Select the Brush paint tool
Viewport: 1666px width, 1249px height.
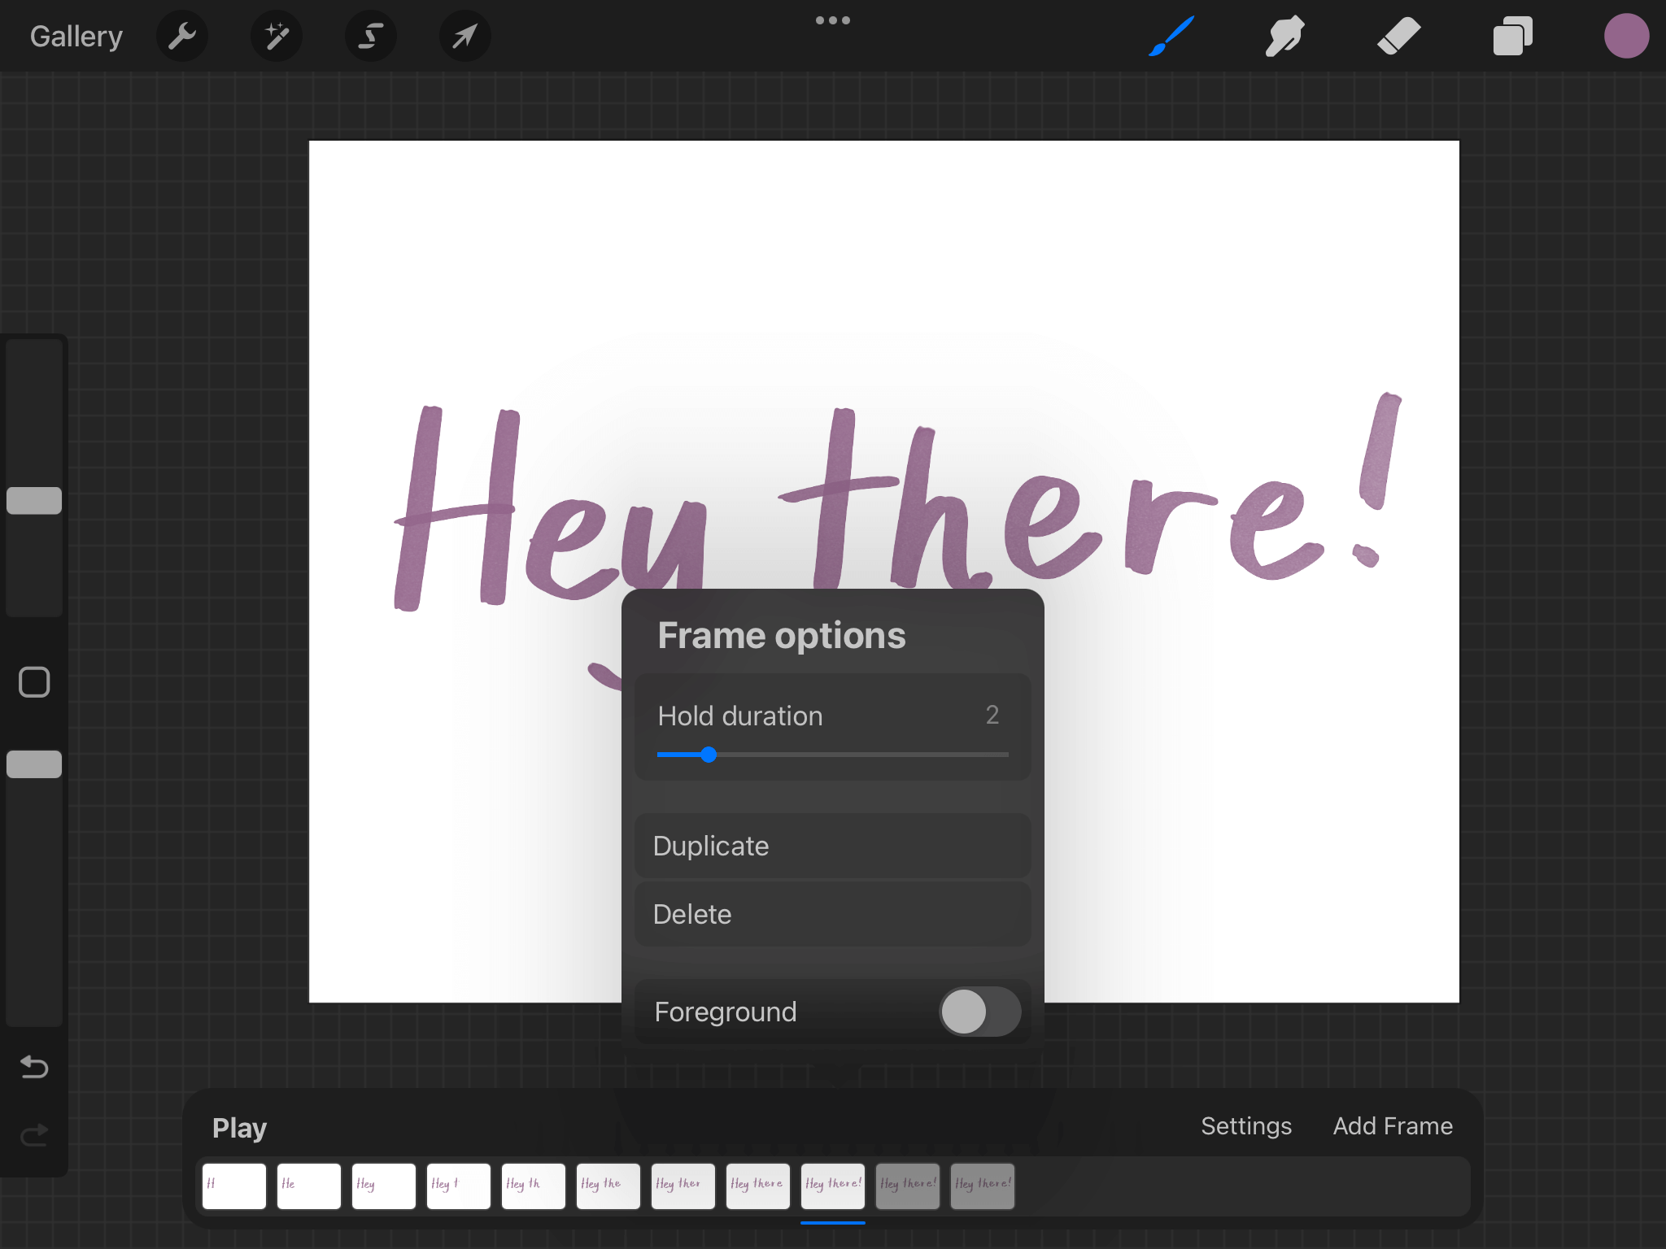(1171, 36)
